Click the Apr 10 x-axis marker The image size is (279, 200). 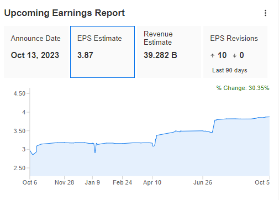(152, 182)
